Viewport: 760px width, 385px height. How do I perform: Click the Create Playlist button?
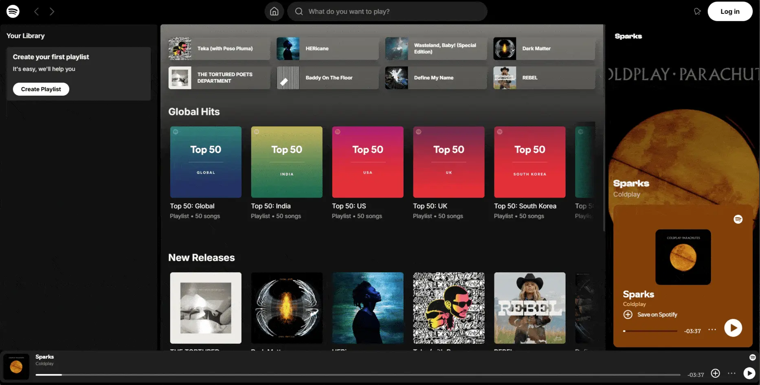pyautogui.click(x=41, y=89)
